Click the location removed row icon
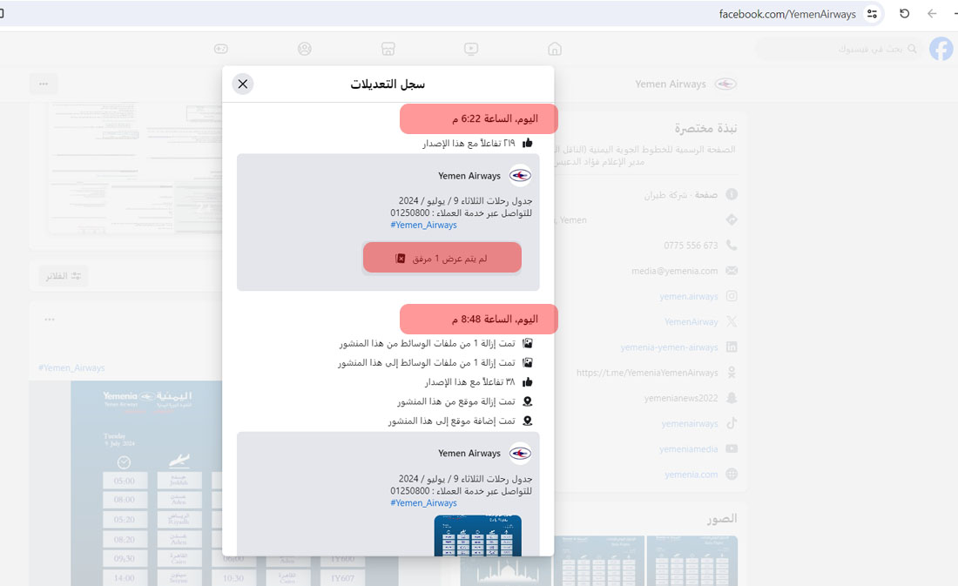Image resolution: width=958 pixels, height=586 pixels. click(527, 401)
